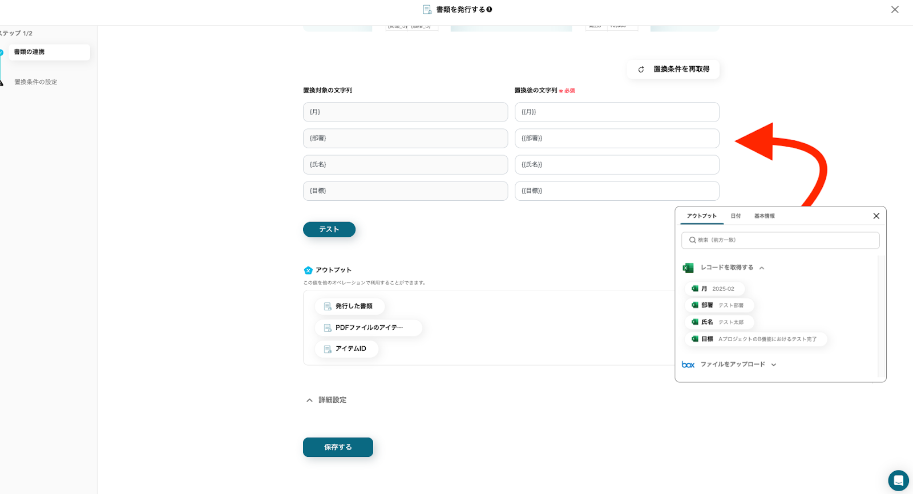Select the 発行した書類 output chip

tap(349, 306)
